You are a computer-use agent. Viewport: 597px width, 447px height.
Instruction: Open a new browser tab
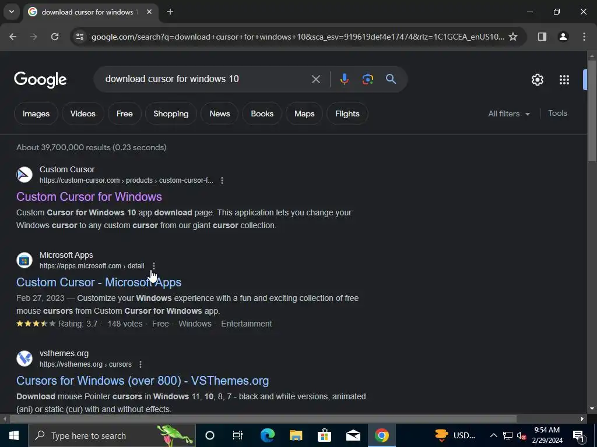[170, 12]
